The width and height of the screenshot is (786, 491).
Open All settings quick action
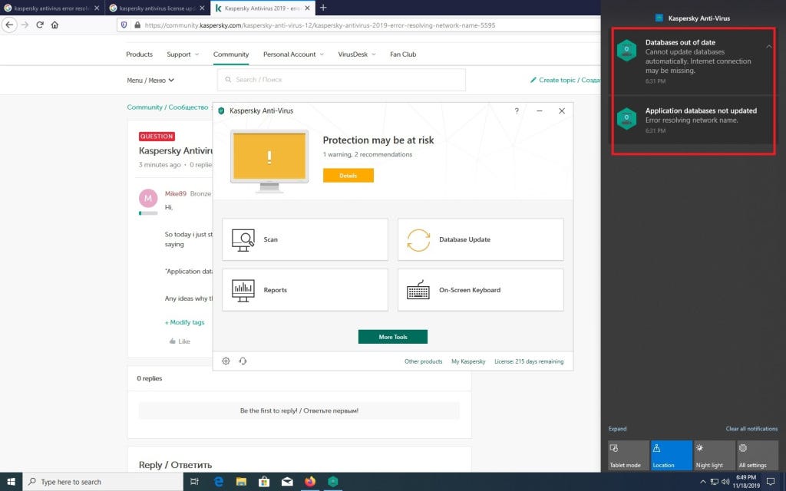click(758, 455)
